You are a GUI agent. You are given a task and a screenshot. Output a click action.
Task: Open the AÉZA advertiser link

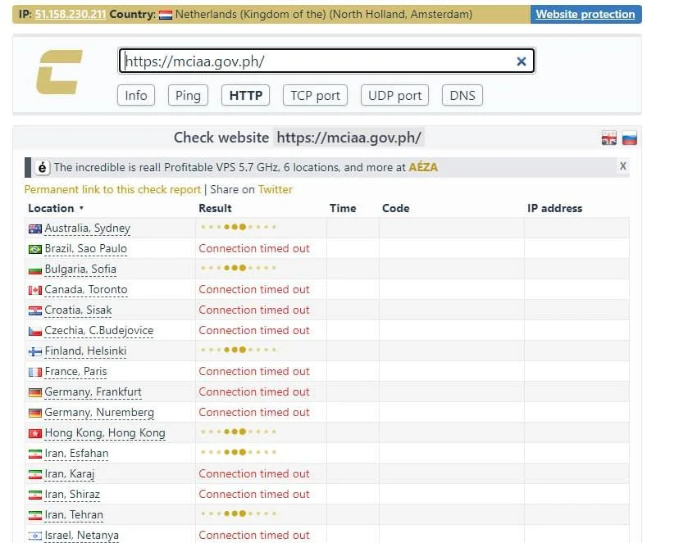[x=423, y=167]
